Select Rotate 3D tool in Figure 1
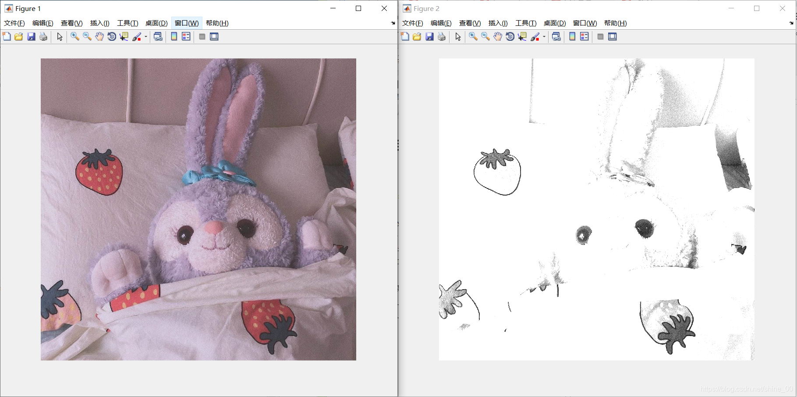 [112, 37]
